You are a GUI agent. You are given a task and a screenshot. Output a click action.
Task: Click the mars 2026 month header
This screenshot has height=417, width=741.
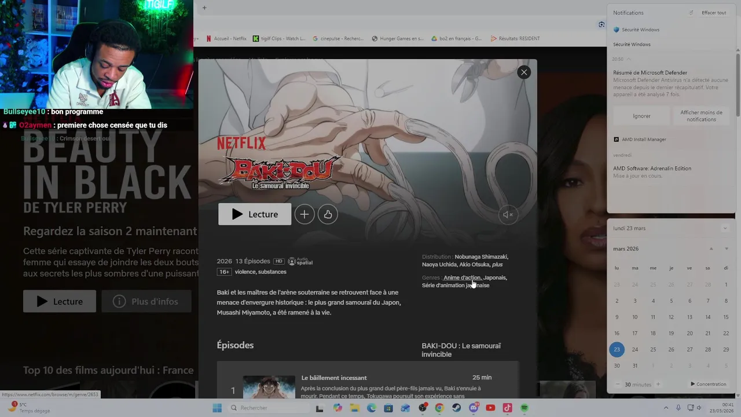point(626,249)
